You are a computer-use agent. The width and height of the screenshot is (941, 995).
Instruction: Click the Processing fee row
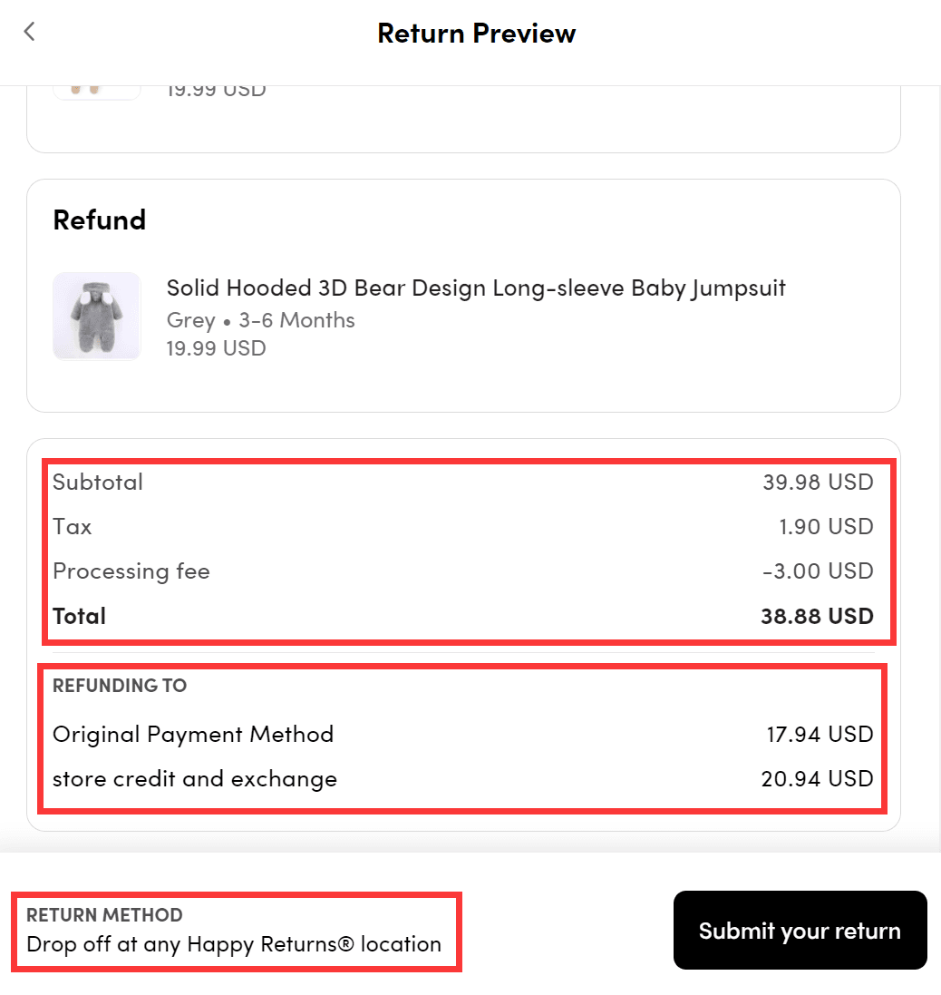(x=463, y=571)
